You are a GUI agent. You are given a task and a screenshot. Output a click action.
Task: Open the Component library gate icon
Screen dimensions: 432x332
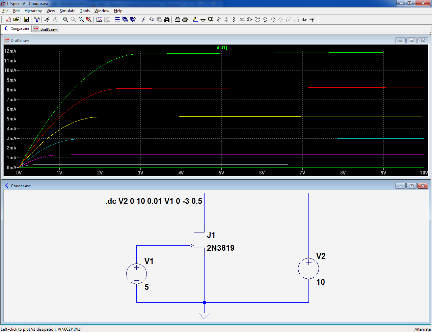point(250,20)
